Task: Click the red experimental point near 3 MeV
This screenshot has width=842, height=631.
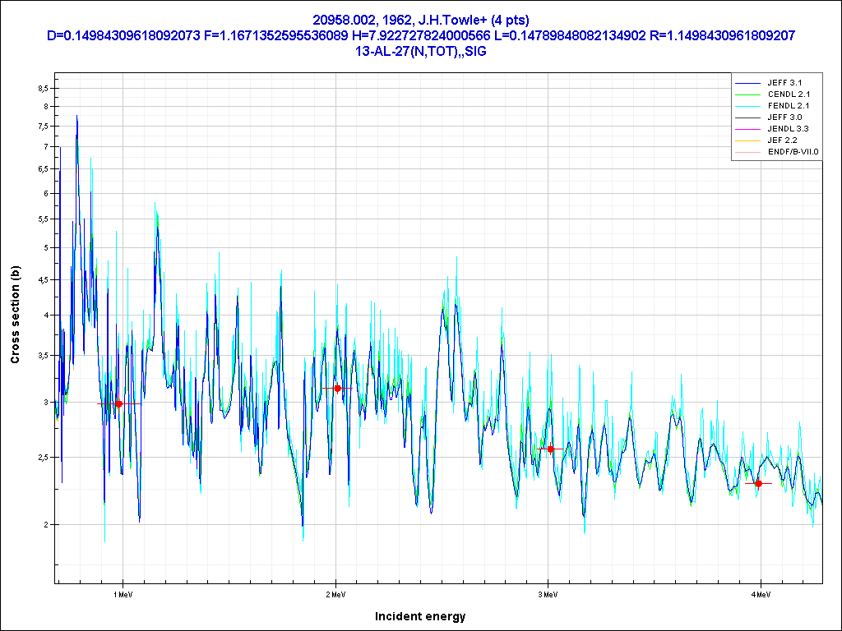Action: pyautogui.click(x=550, y=449)
